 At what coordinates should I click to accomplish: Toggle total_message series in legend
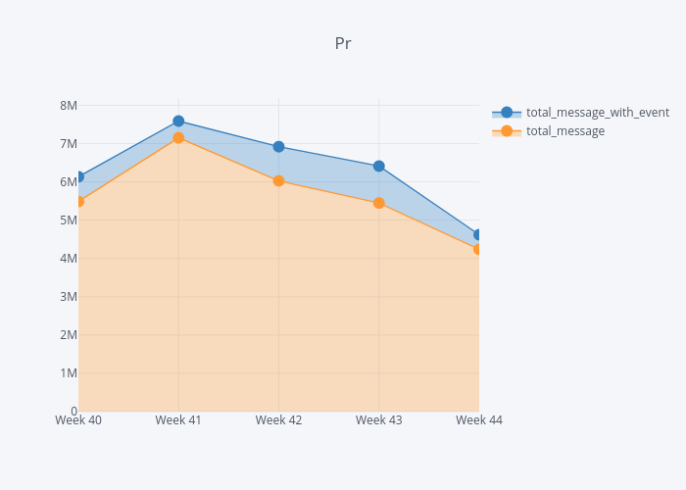(564, 131)
